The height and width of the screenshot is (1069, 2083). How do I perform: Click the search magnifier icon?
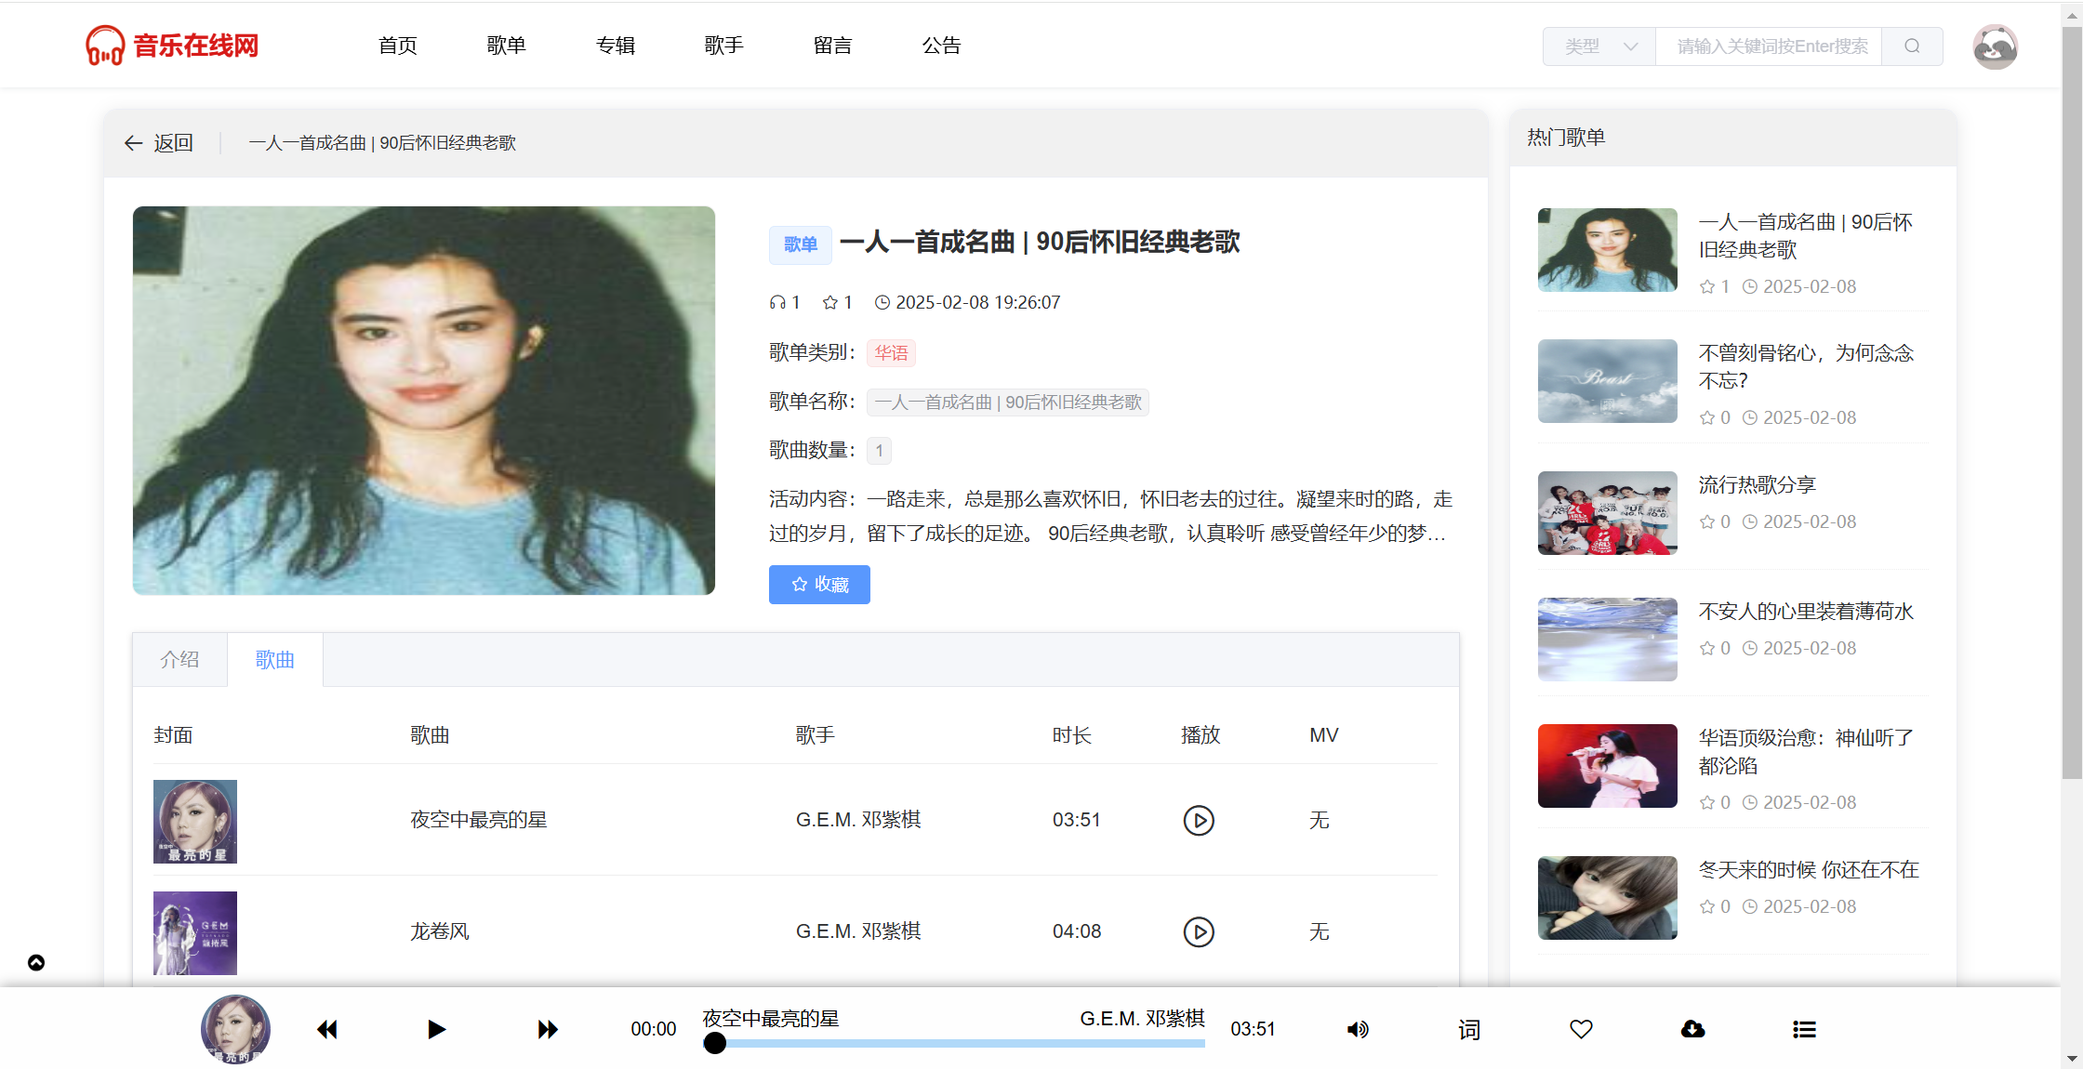click(1912, 46)
